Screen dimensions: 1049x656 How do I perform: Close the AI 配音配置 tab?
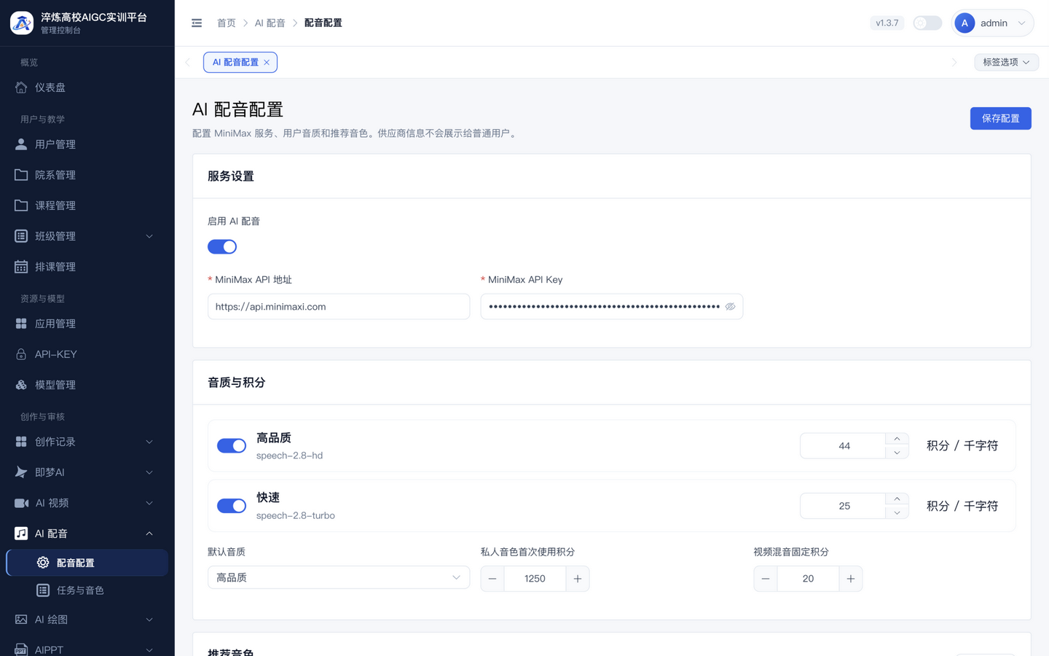pos(267,63)
